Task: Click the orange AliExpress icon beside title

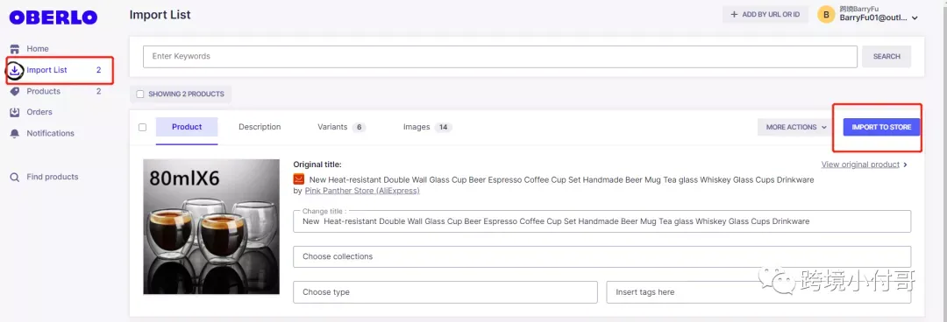Action: point(298,179)
